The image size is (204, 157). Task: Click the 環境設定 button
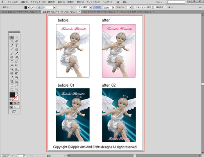(160, 7)
